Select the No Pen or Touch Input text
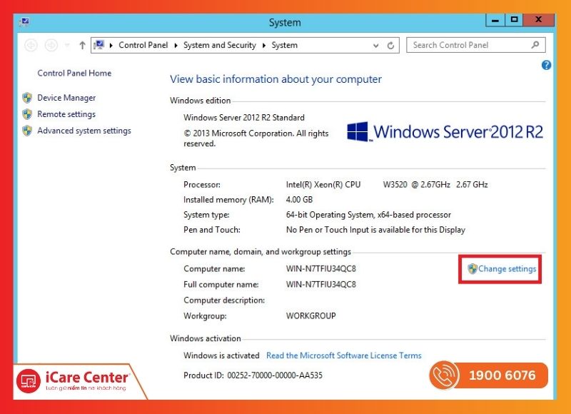 (x=375, y=230)
